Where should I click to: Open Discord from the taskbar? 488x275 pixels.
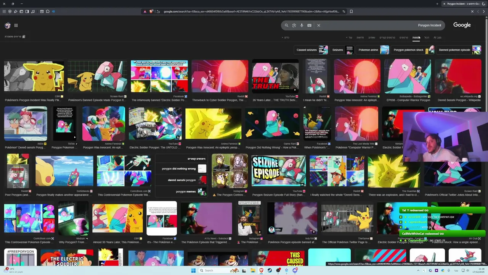pos(295,270)
